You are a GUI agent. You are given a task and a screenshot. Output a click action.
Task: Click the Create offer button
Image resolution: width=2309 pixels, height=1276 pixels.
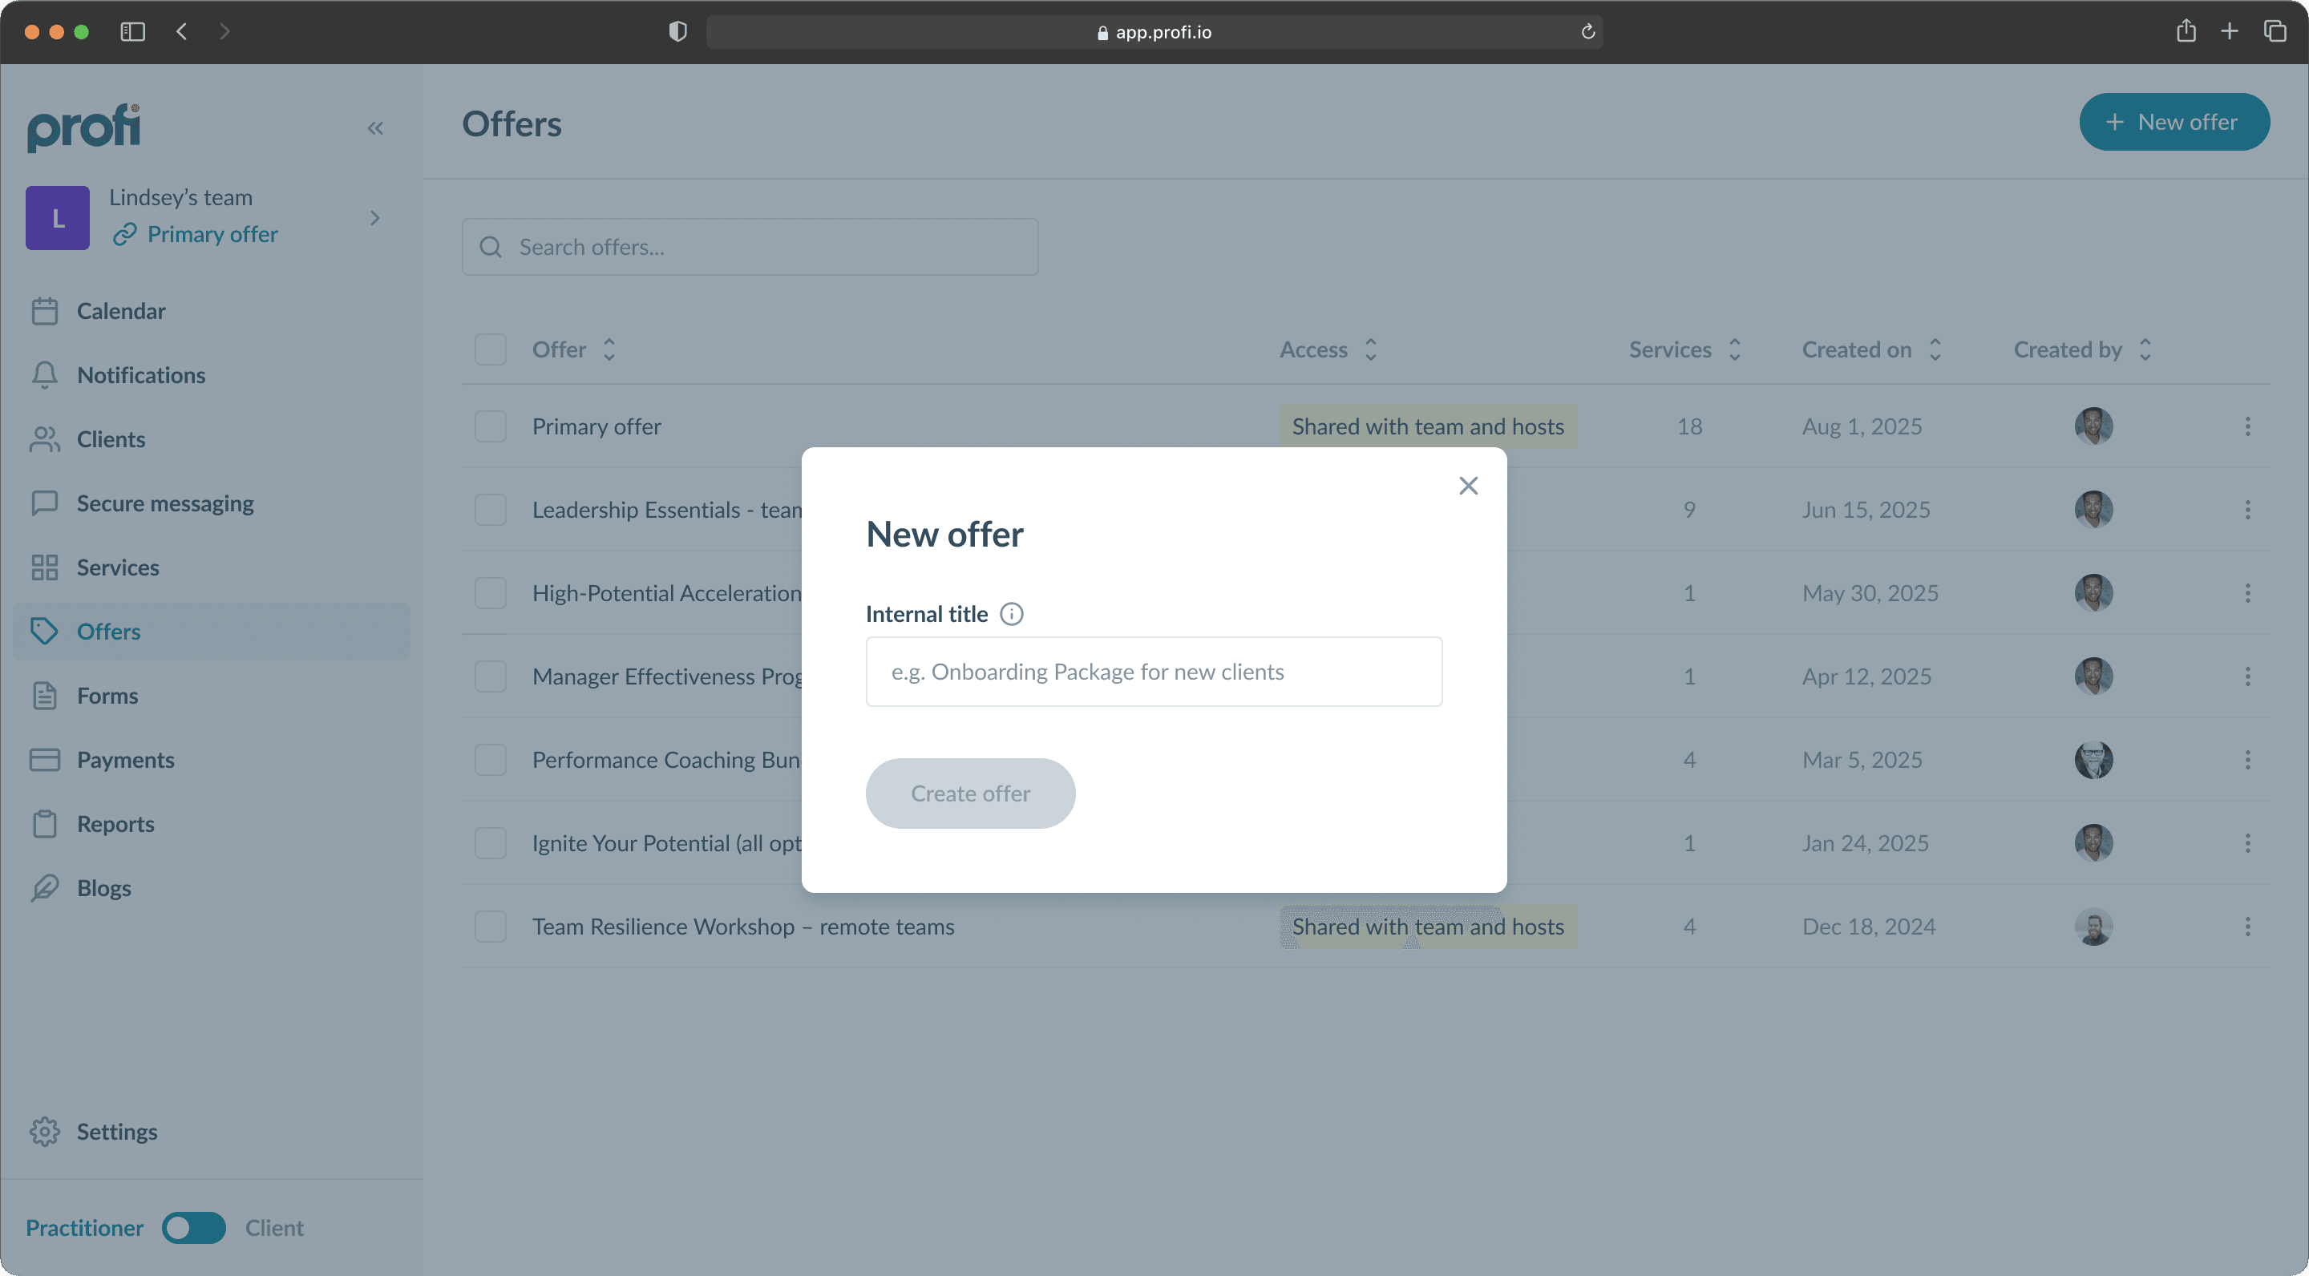[x=970, y=793]
